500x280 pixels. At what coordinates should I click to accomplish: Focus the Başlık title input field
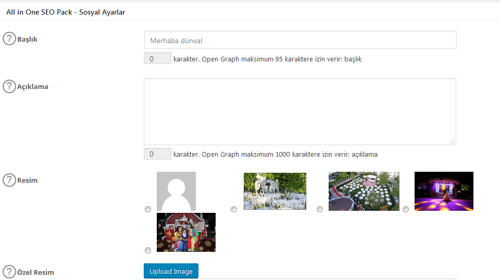point(300,40)
